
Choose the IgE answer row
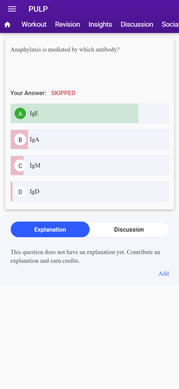click(x=89, y=114)
